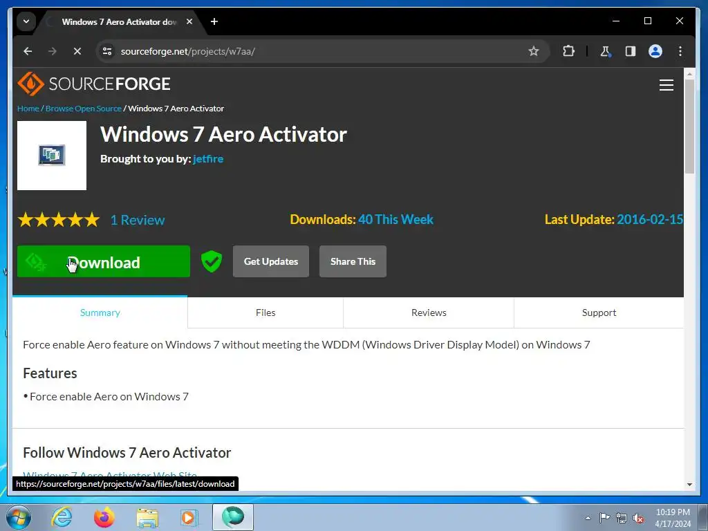708x531 pixels.
Task: Click the network tray icon
Action: coord(622,518)
